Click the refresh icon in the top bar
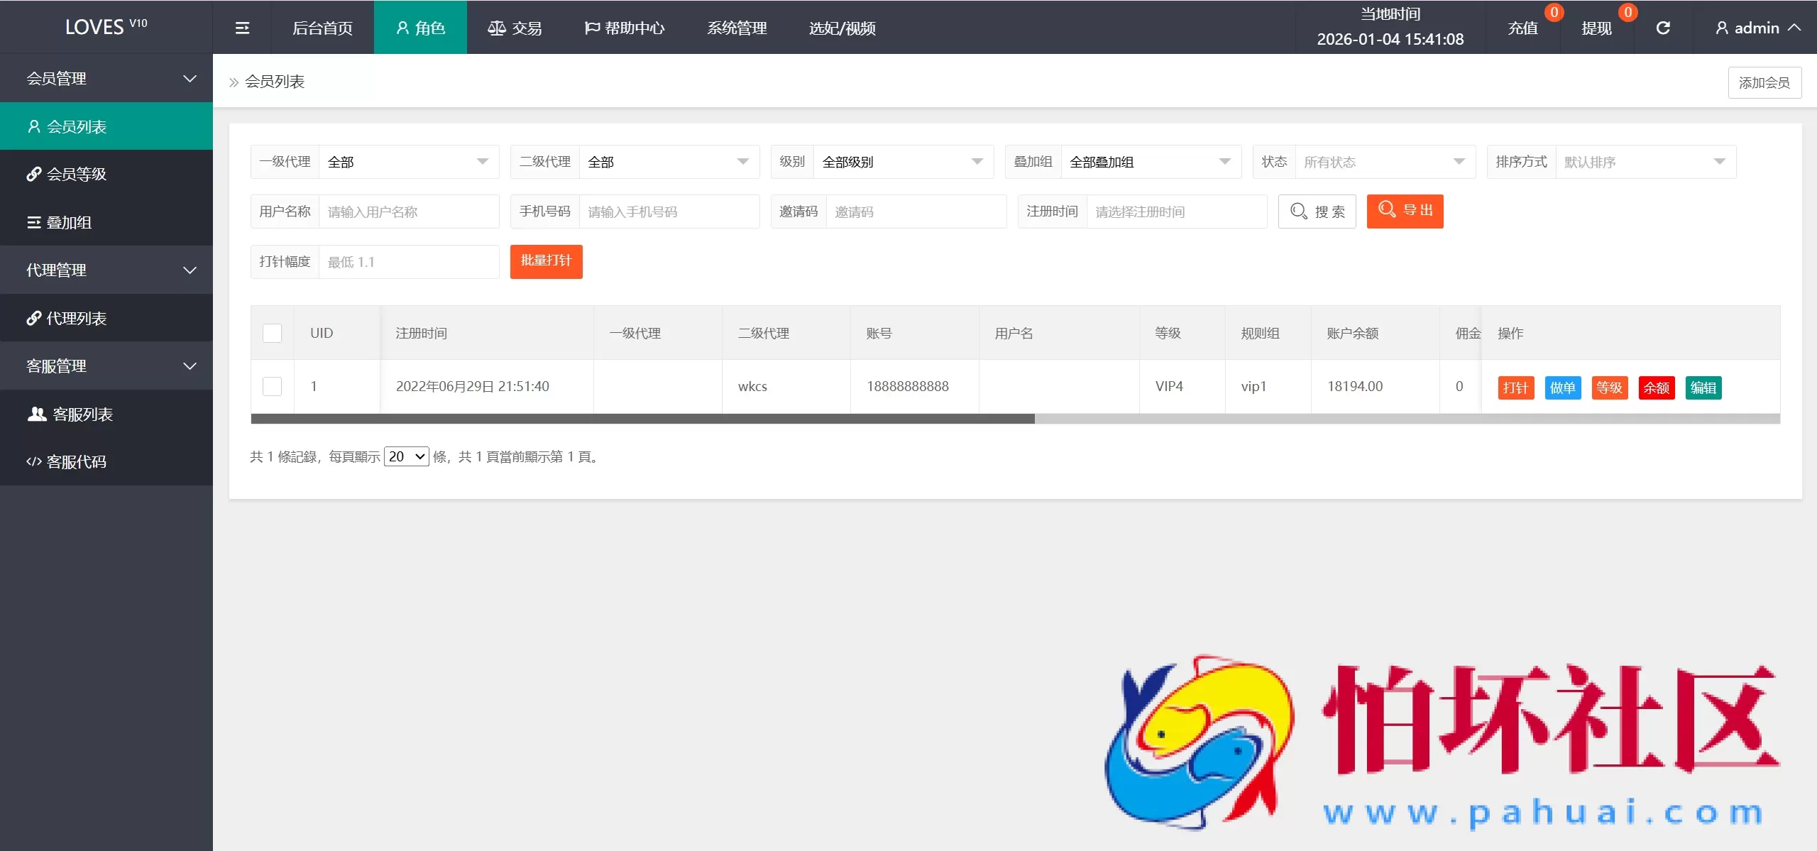This screenshot has height=851, width=1817. click(1664, 27)
